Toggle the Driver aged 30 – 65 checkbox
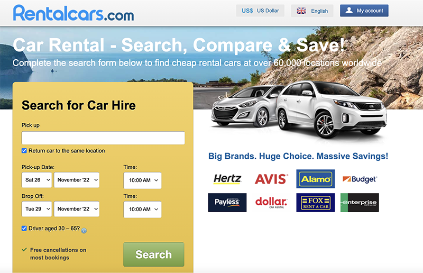 click(24, 229)
